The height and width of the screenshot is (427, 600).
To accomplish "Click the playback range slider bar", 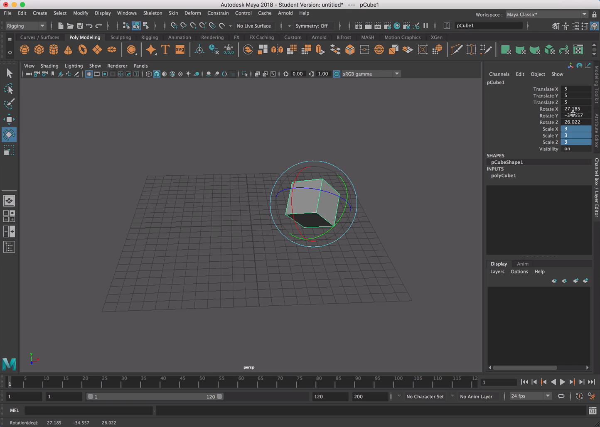I will (155, 397).
